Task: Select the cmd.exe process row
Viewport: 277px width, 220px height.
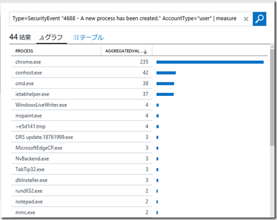Action: [x=82, y=84]
